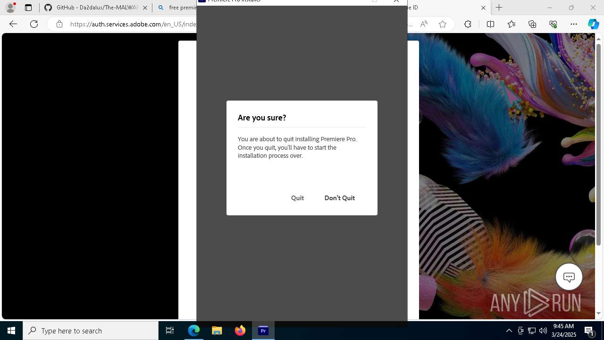
Task: Switch to the free premiere search tab
Action: (177, 8)
